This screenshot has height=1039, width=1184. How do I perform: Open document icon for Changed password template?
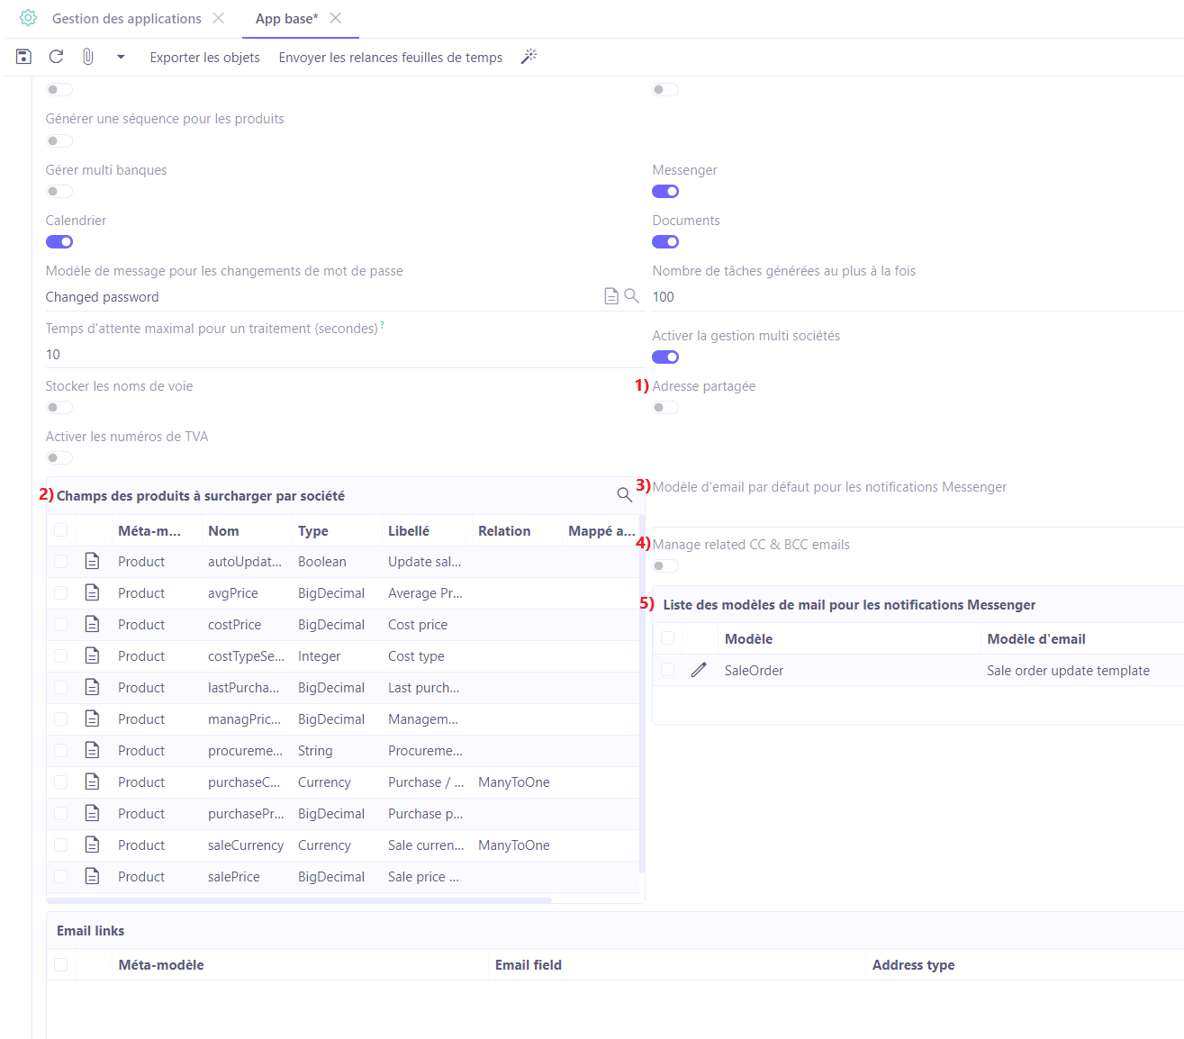pyautogui.click(x=611, y=296)
